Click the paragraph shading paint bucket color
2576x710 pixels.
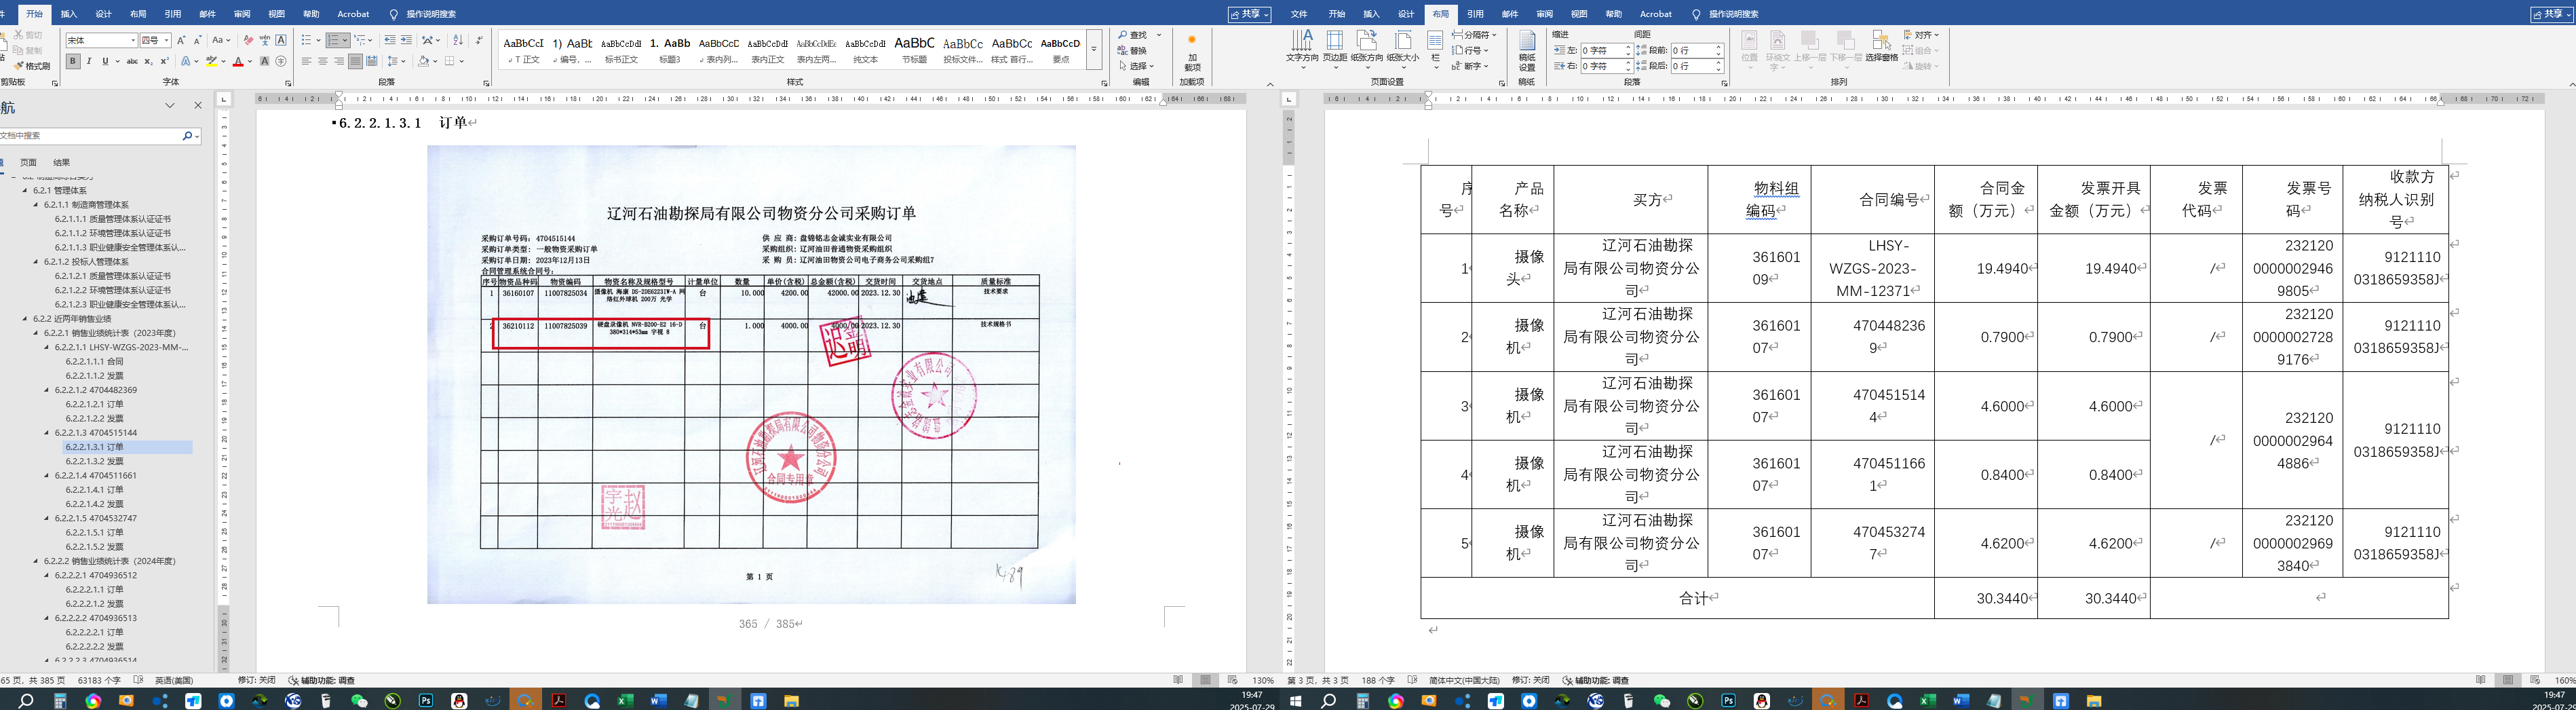(423, 61)
